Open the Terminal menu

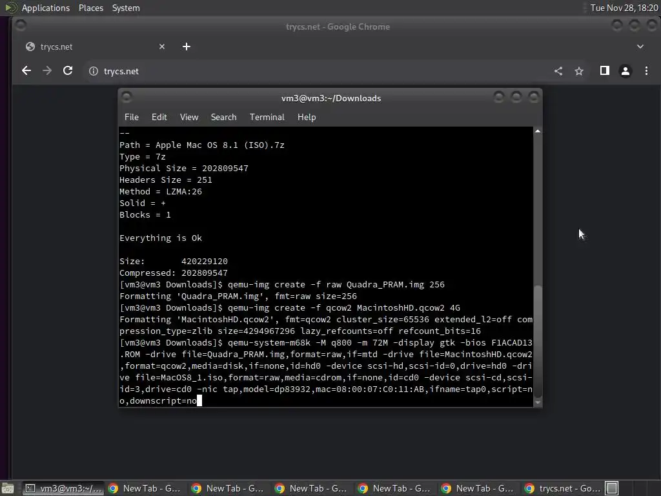pos(267,118)
